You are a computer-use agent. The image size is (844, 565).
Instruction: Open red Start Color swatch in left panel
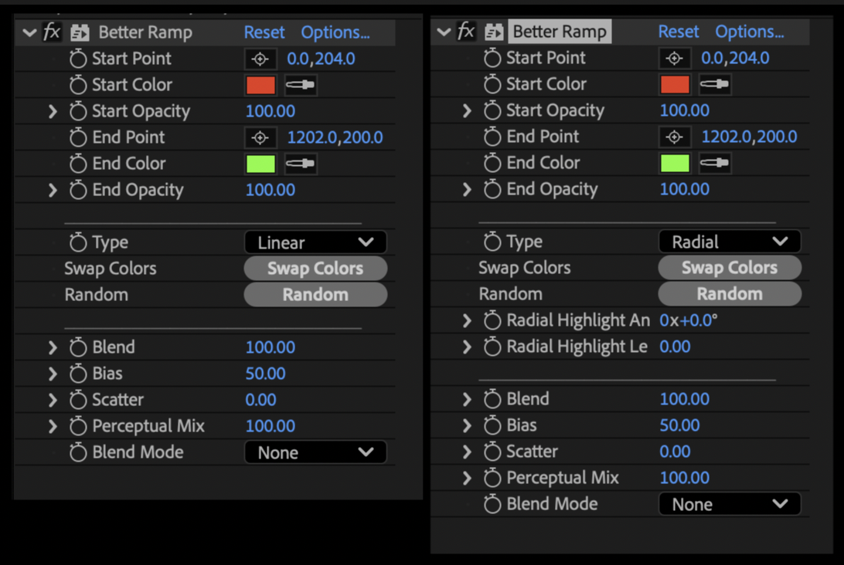(x=260, y=85)
